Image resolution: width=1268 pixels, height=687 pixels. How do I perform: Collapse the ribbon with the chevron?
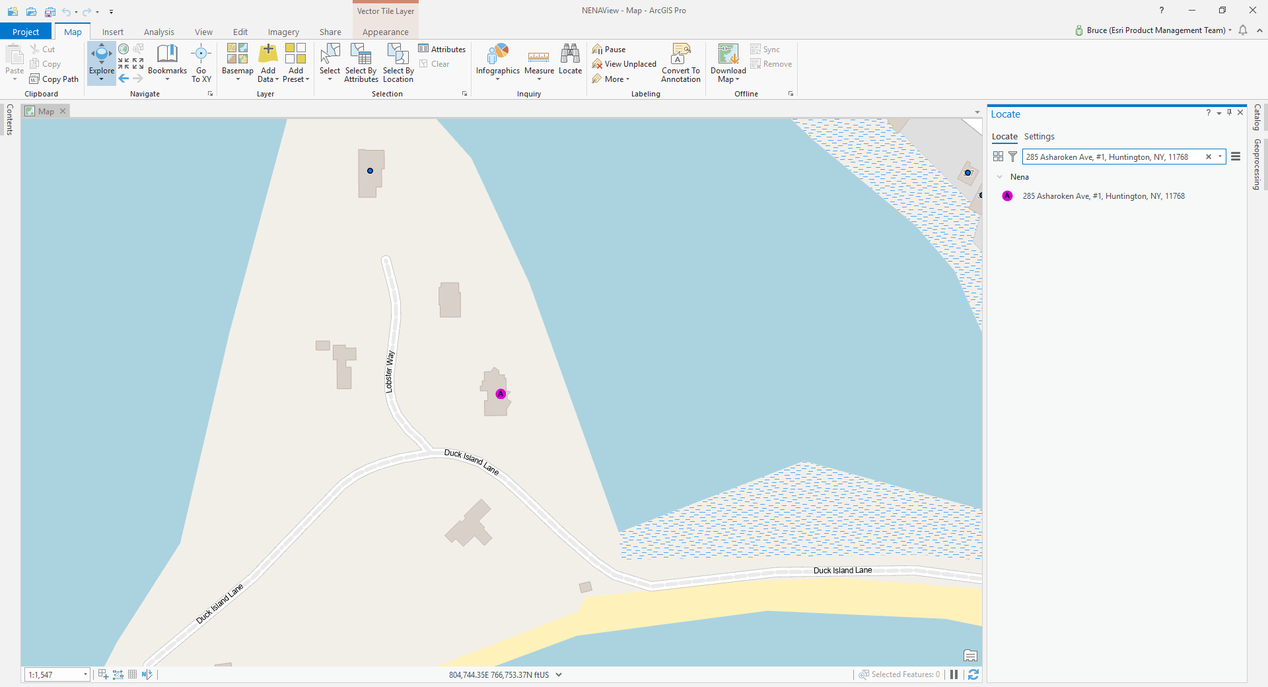1259,30
